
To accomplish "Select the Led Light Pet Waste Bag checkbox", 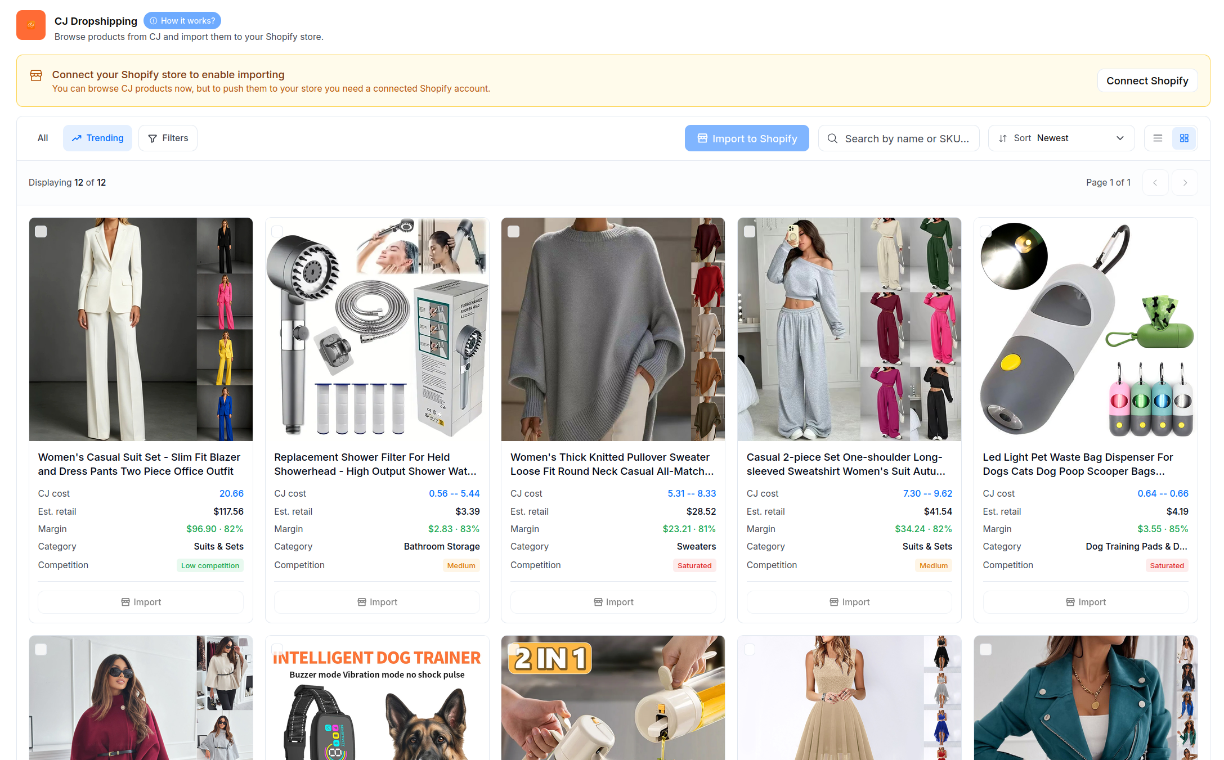I will point(985,232).
